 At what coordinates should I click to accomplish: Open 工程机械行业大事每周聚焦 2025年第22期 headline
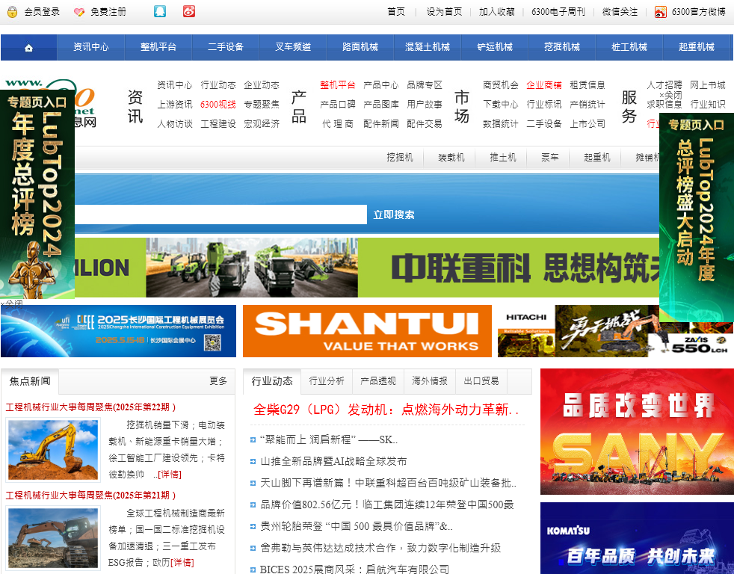point(90,407)
